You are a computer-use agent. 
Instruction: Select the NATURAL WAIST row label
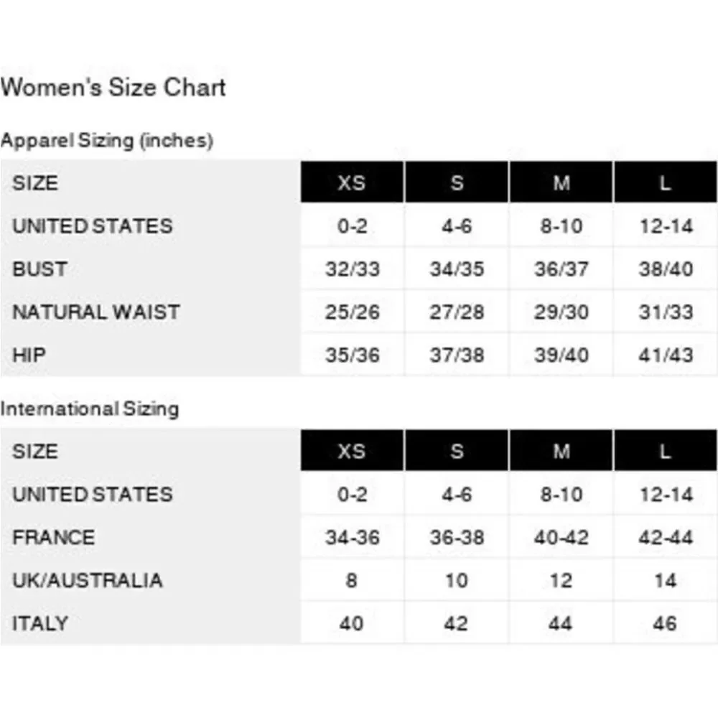(x=96, y=312)
